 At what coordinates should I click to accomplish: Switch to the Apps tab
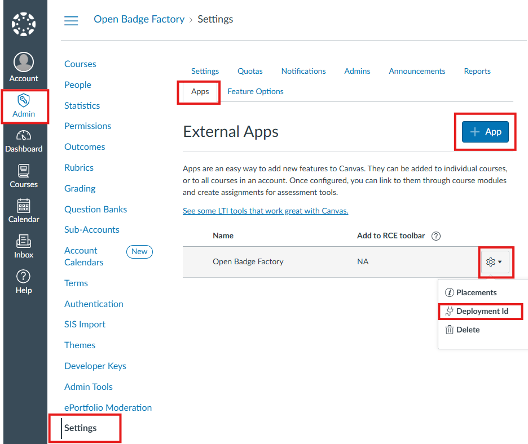pos(200,91)
